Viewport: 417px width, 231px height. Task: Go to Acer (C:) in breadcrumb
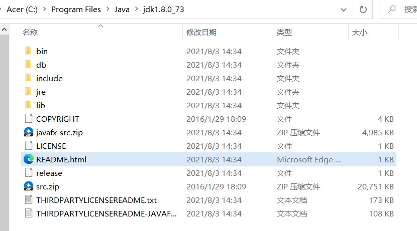[x=22, y=10]
